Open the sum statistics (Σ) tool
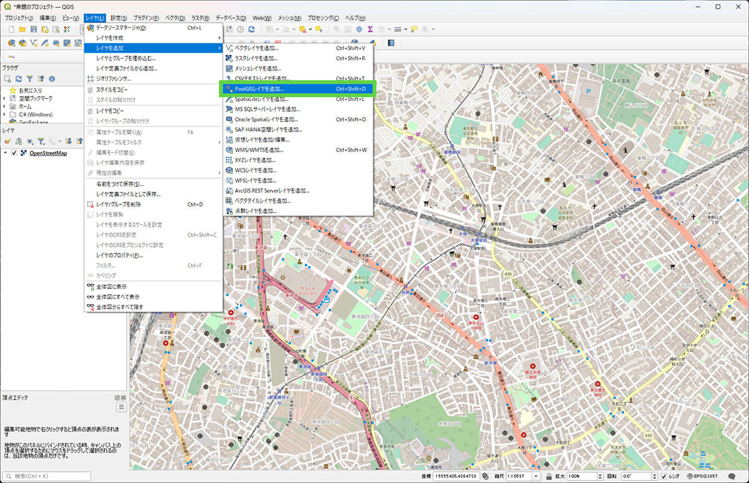The height and width of the screenshot is (483, 749). (x=370, y=29)
